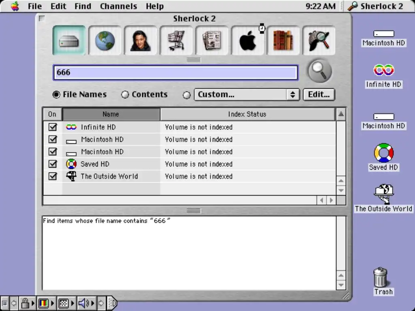Open the News newspaper channel

(x=212, y=40)
